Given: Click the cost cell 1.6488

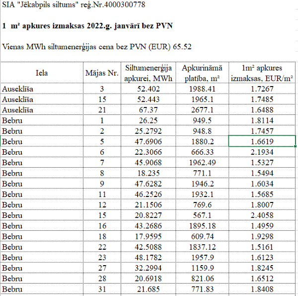Looking at the screenshot, I should click(262, 110).
